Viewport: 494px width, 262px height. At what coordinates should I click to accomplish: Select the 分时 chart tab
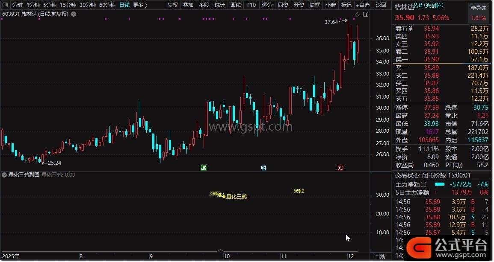pos(17,5)
